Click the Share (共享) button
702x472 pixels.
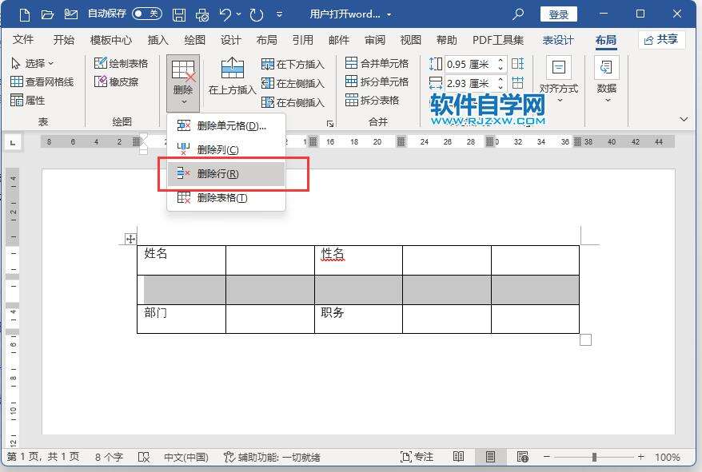(661, 39)
